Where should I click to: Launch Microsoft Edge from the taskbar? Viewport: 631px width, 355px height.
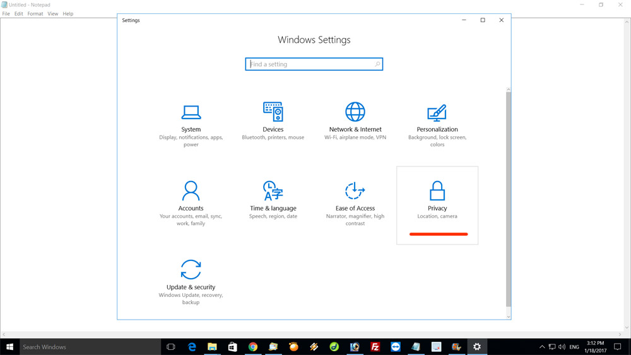pos(192,347)
